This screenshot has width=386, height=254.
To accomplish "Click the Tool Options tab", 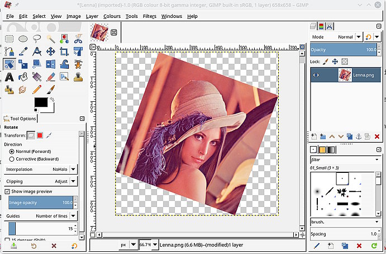I will (x=20, y=119).
